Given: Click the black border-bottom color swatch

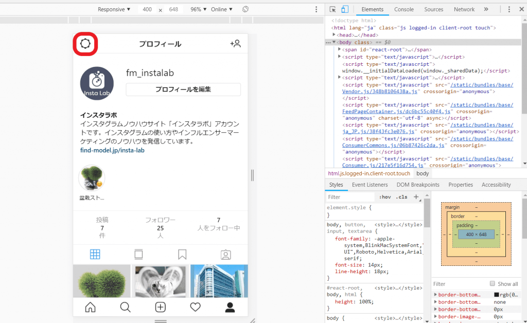Looking at the screenshot, I should click(x=497, y=295).
